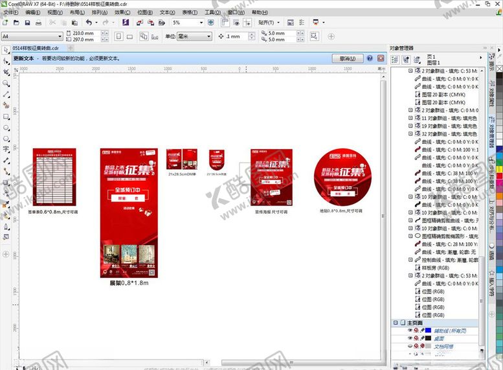Open the zoom level 5% dropdown
Viewport: 503px width, 370px height.
[x=201, y=23]
